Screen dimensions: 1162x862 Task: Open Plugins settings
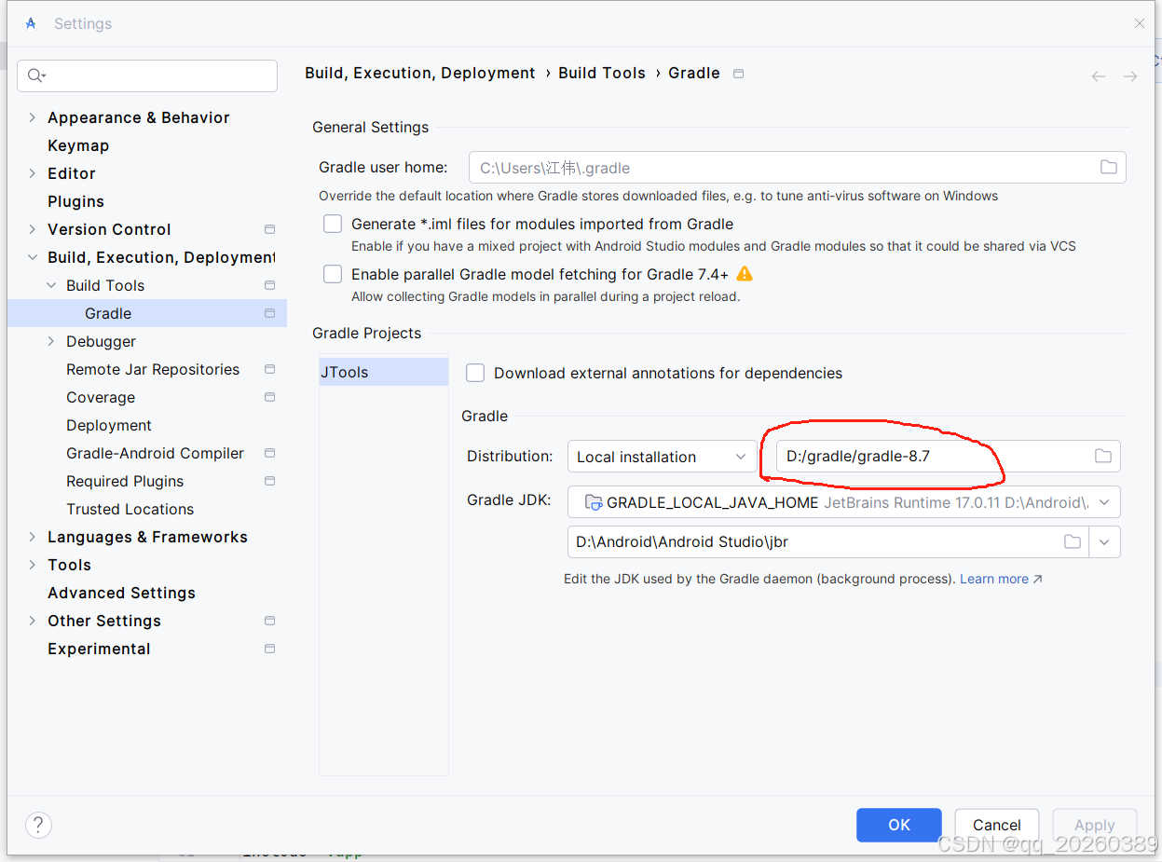pos(75,201)
